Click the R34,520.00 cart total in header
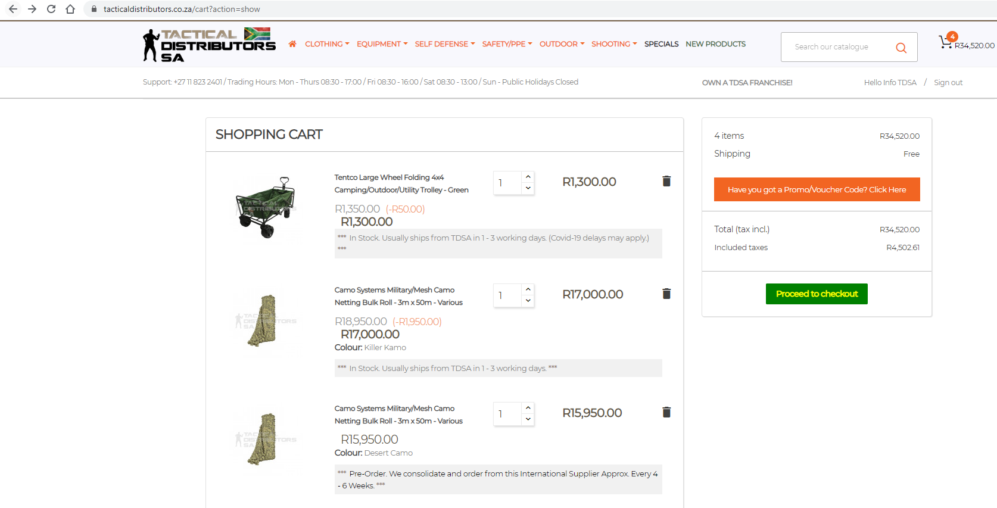The width and height of the screenshot is (997, 508). 974,45
